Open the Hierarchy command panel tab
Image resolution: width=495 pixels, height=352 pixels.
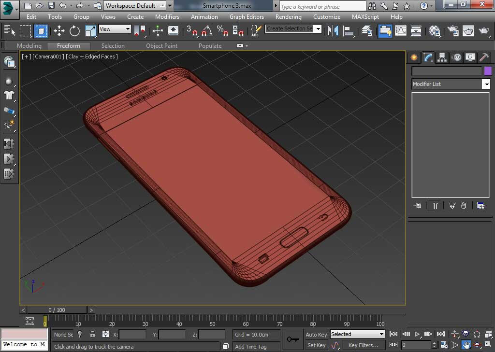pos(442,57)
